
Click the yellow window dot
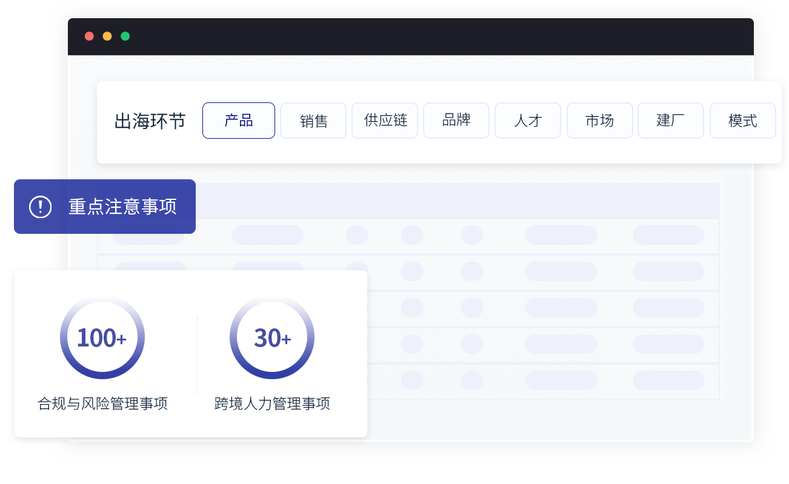[x=107, y=36]
